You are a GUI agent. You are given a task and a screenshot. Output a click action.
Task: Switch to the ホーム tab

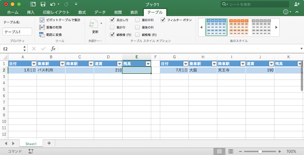coord(13,12)
